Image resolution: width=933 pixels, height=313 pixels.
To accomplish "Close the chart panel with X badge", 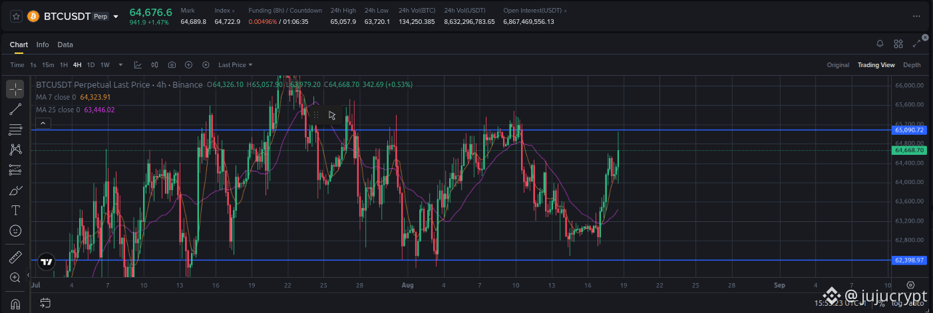I will (925, 37).
